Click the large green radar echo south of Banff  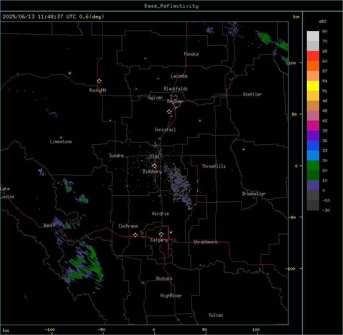pyautogui.click(x=84, y=263)
